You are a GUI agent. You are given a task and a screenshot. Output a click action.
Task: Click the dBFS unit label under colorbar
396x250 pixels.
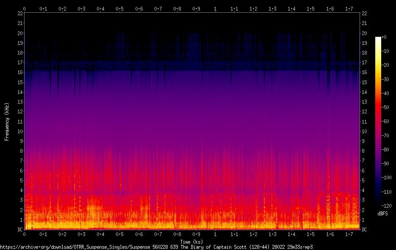382,214
